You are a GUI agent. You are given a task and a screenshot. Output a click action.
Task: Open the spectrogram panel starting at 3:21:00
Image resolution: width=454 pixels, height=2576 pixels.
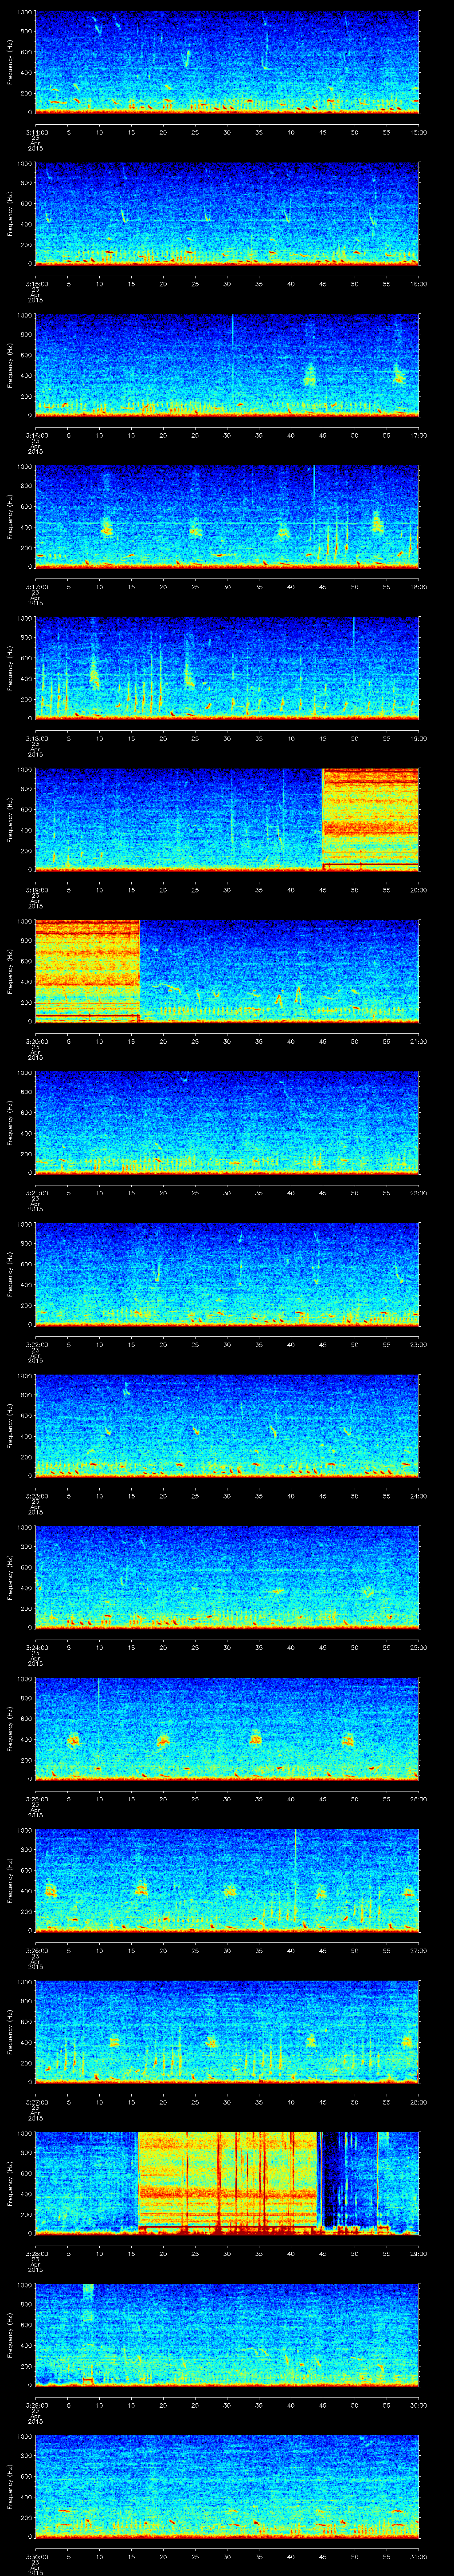[227, 1123]
